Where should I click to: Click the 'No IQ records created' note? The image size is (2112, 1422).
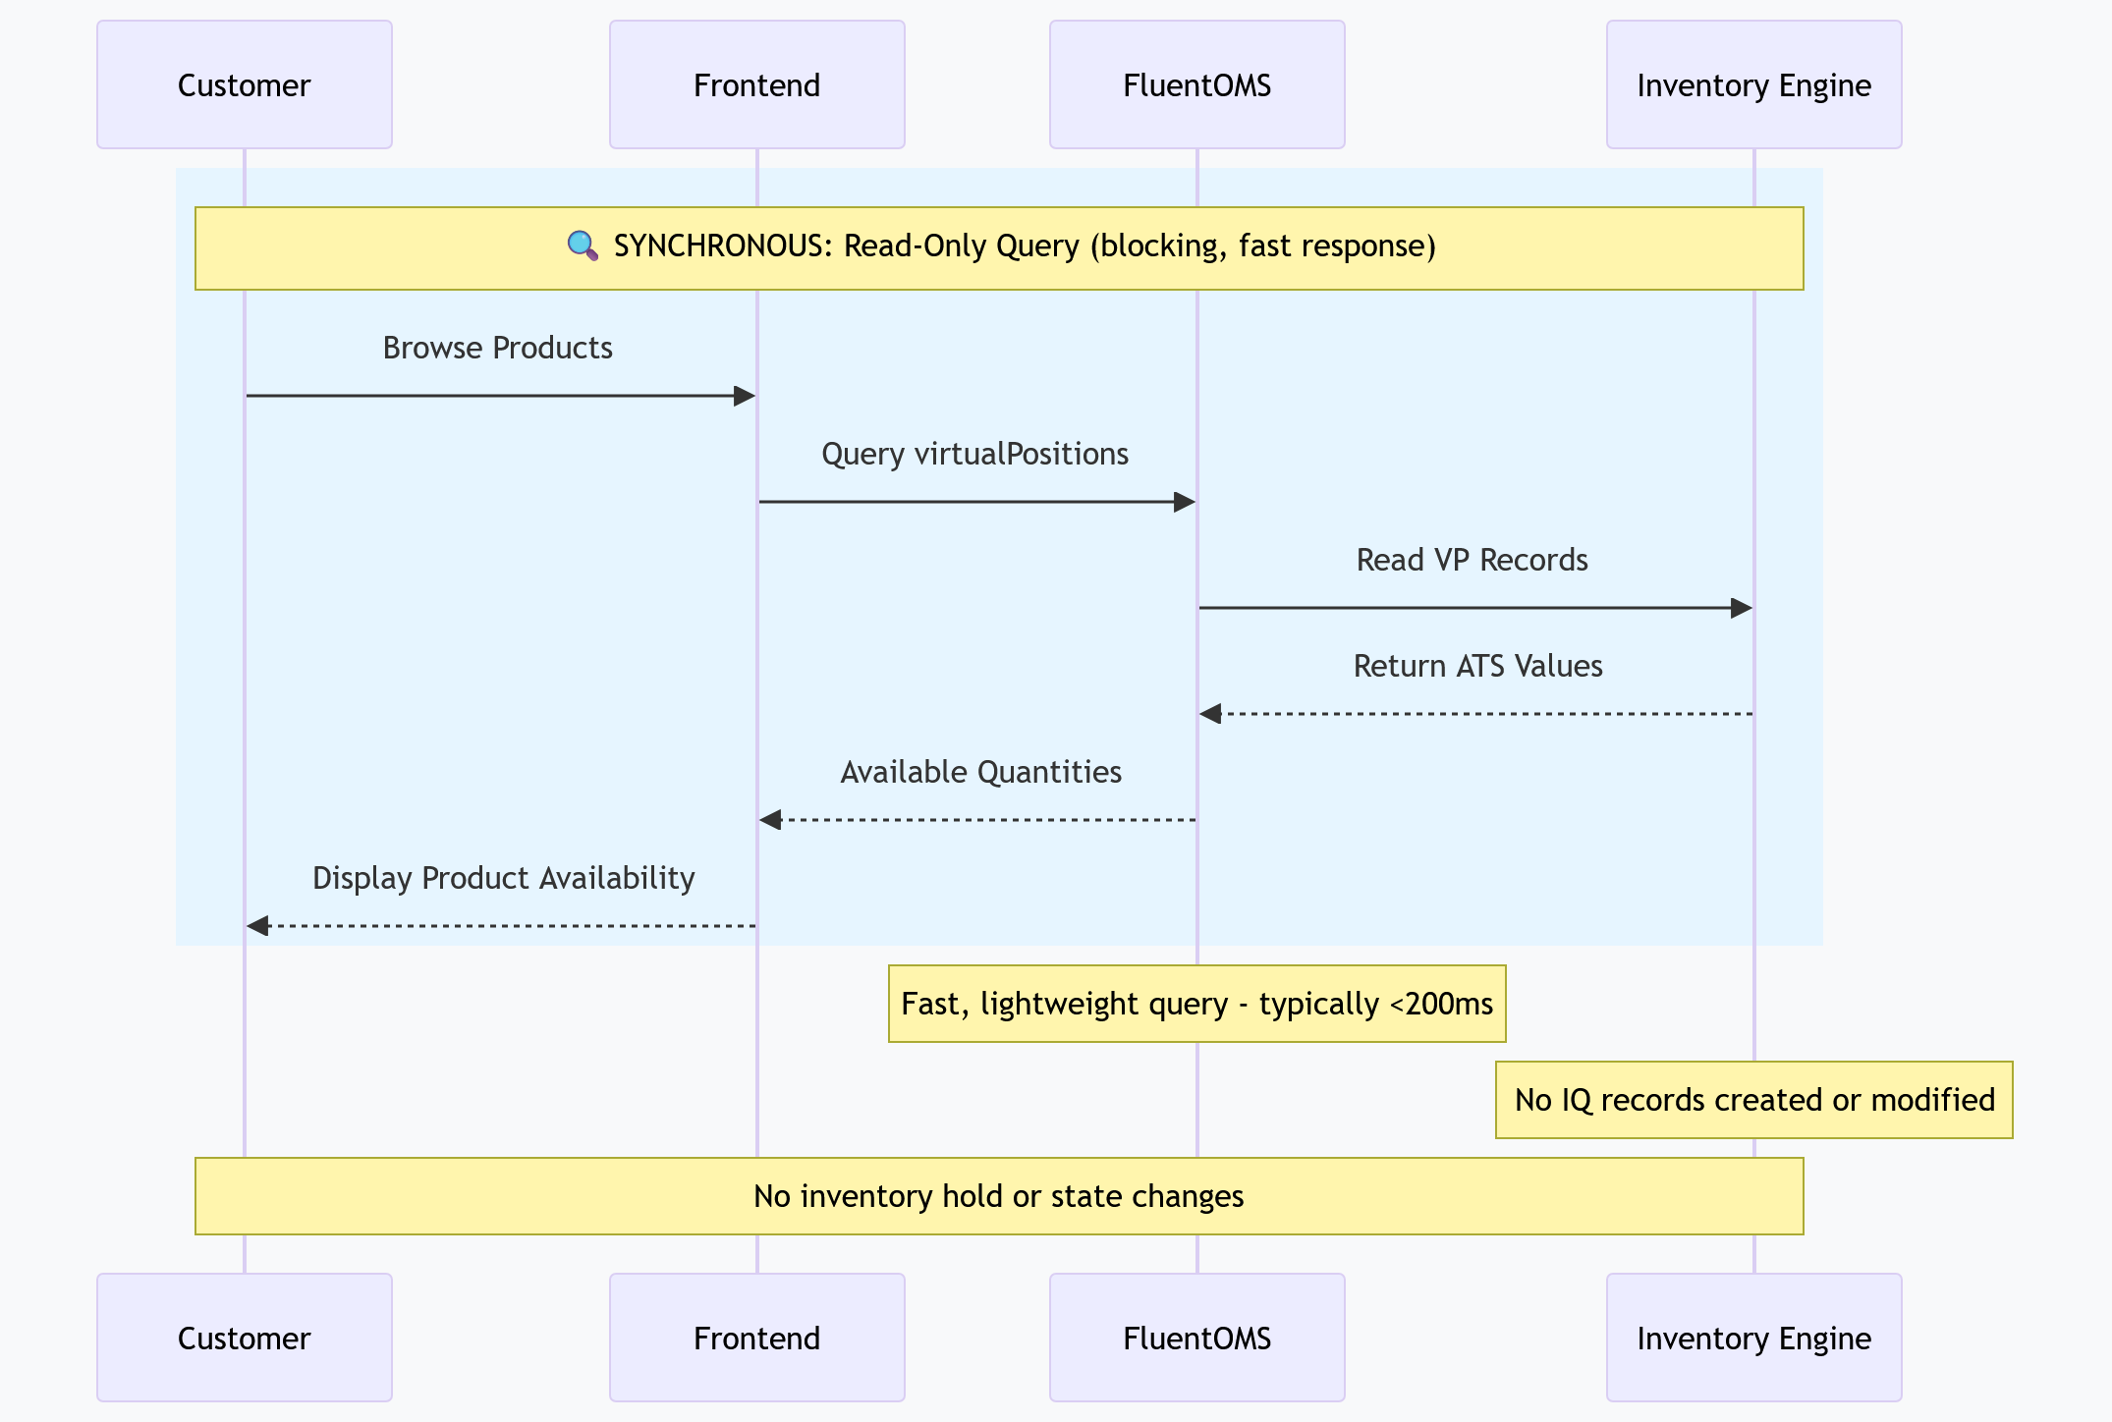point(1753,1100)
